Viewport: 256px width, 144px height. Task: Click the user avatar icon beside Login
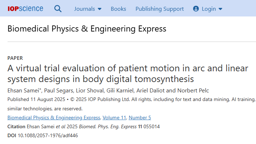196,9
